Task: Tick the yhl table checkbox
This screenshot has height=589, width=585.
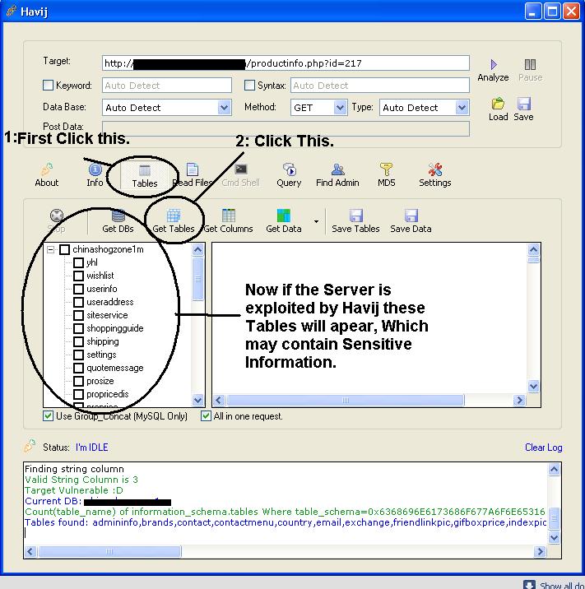Action: pos(78,262)
